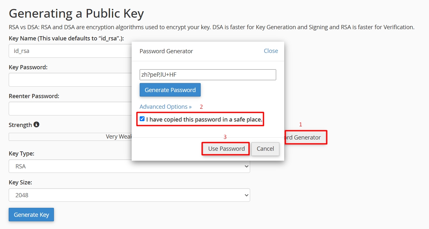Click the Strength info icon

pyautogui.click(x=37, y=124)
